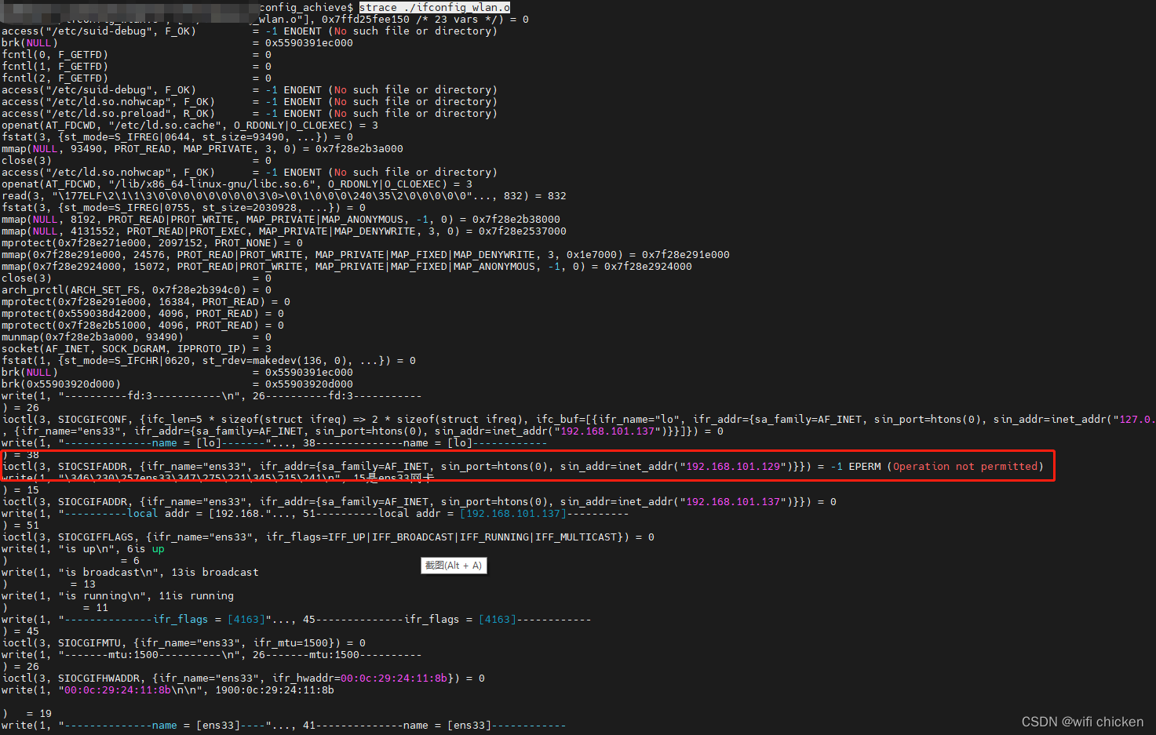The width and height of the screenshot is (1156, 735).
Task: Select the write line containing 'fd:3'
Action: click(x=212, y=396)
